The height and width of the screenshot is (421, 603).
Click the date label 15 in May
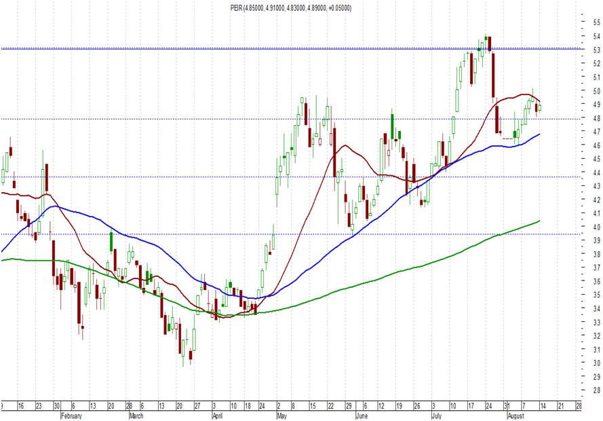click(x=313, y=406)
